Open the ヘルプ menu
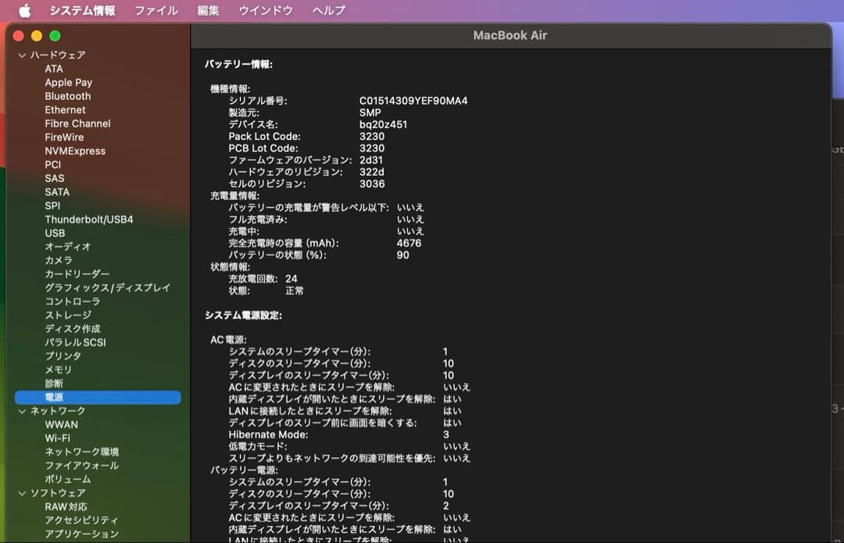 [x=328, y=11]
